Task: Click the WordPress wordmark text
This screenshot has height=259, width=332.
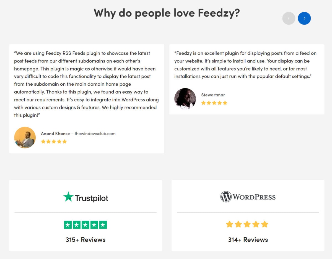Action: (255, 197)
